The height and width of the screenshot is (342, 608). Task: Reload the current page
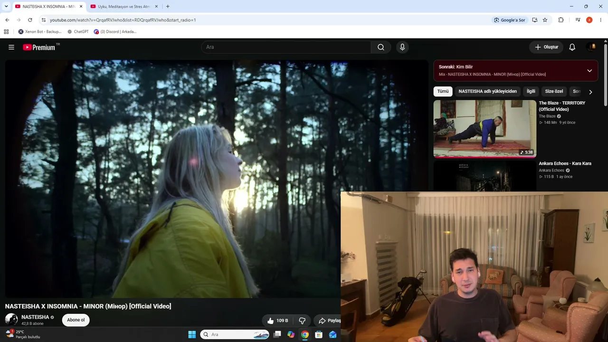pyautogui.click(x=30, y=20)
